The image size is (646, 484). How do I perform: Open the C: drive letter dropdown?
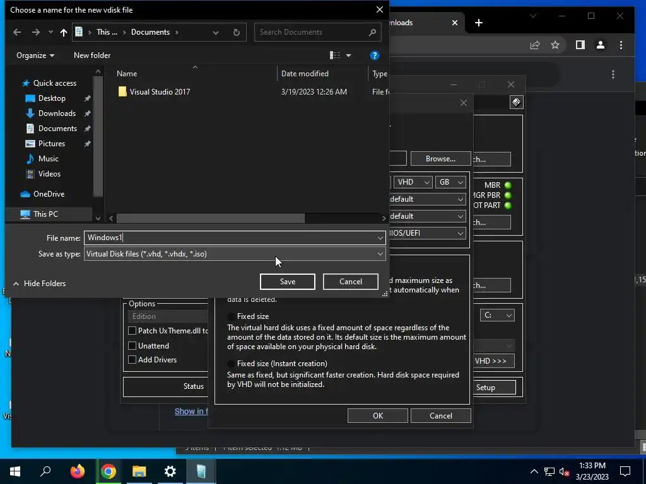[x=497, y=315]
